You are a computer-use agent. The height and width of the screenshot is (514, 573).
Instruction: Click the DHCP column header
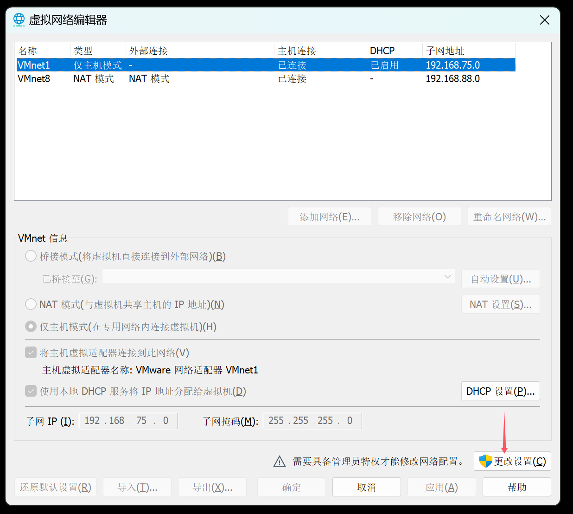[x=395, y=51]
